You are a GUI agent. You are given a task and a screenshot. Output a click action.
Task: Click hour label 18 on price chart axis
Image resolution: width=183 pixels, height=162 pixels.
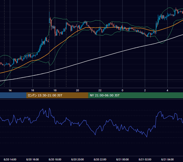pyautogui.click(x=55, y=90)
